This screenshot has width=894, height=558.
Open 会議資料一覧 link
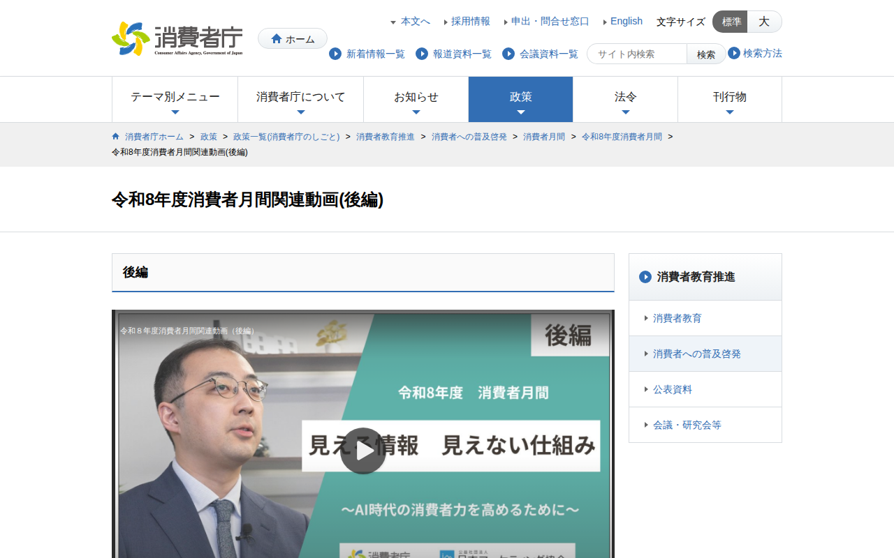click(549, 54)
